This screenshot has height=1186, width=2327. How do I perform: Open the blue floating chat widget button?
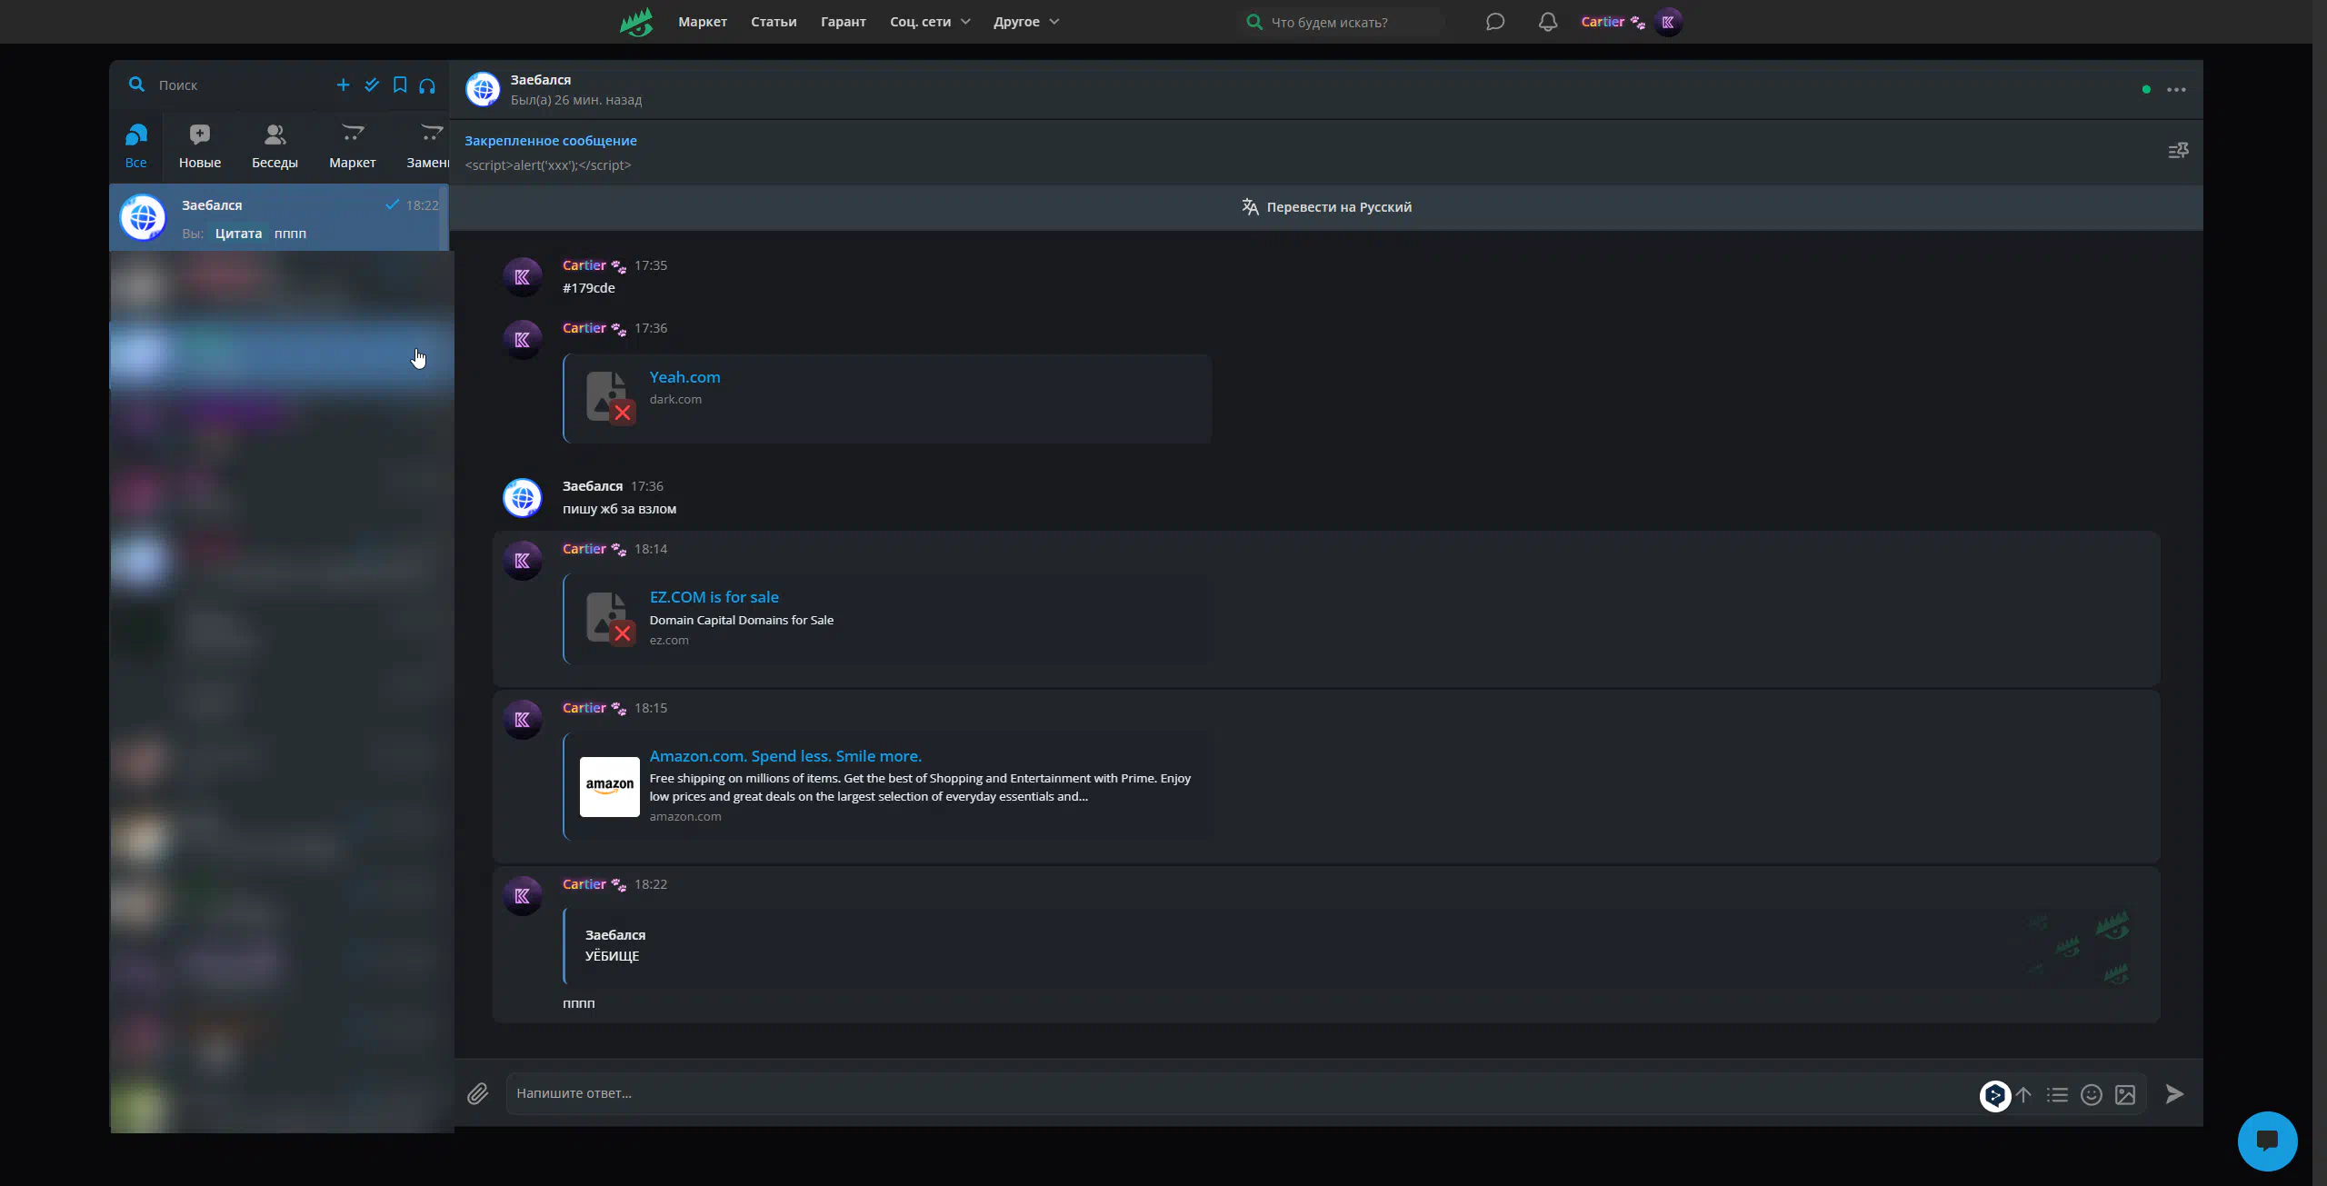click(x=2267, y=1141)
